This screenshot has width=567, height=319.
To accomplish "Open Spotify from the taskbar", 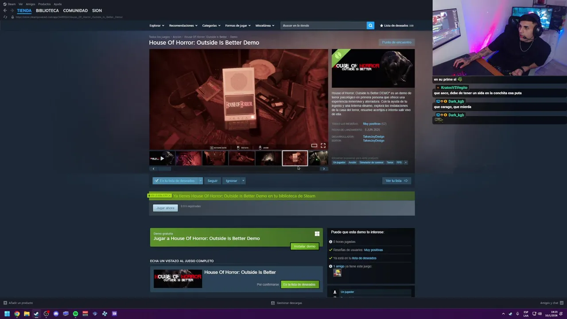I will (x=75, y=314).
